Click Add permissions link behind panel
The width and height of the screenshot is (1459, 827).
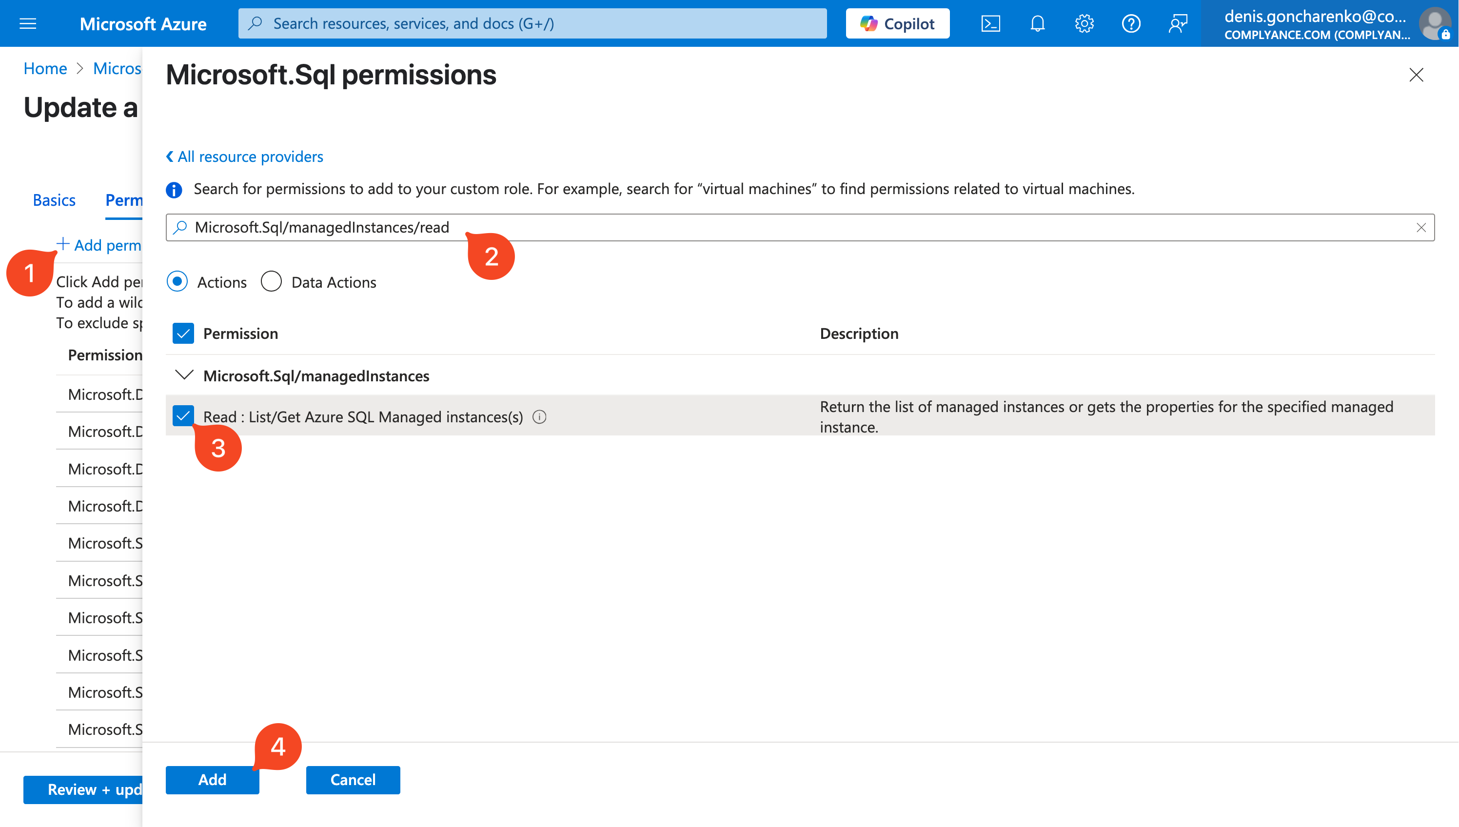tap(99, 245)
